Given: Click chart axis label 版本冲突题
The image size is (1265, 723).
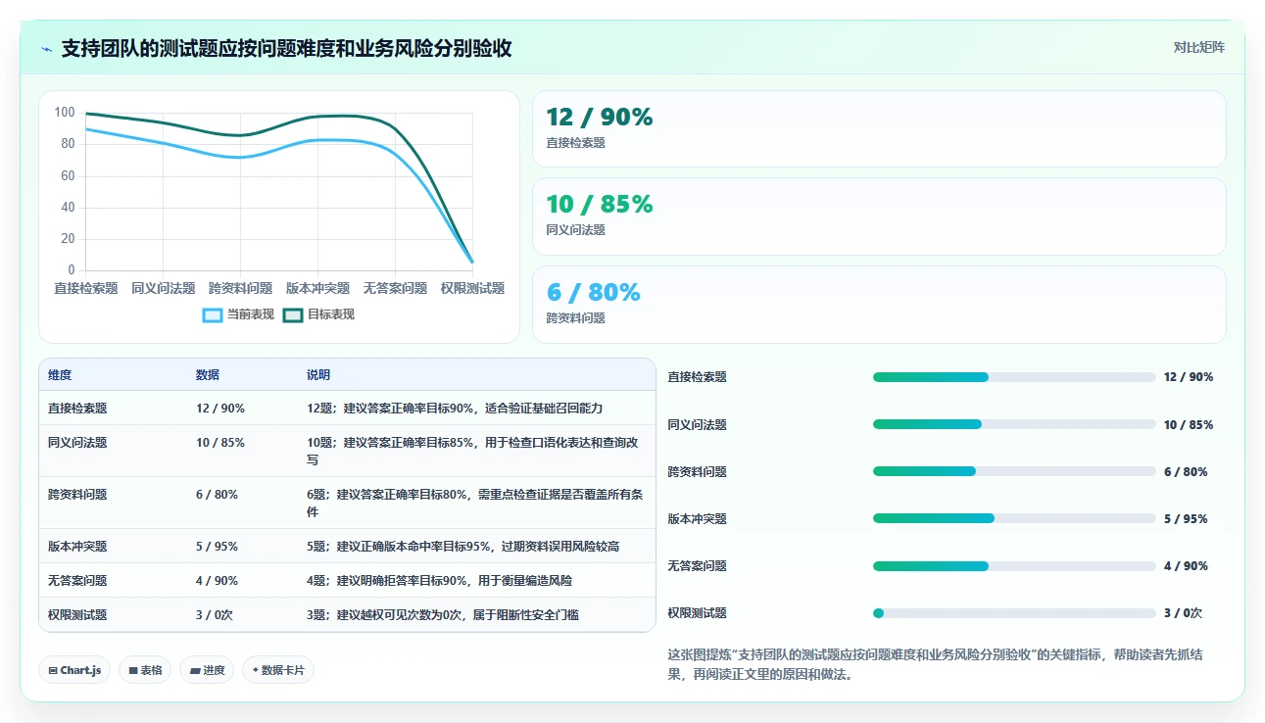Looking at the screenshot, I should (317, 289).
